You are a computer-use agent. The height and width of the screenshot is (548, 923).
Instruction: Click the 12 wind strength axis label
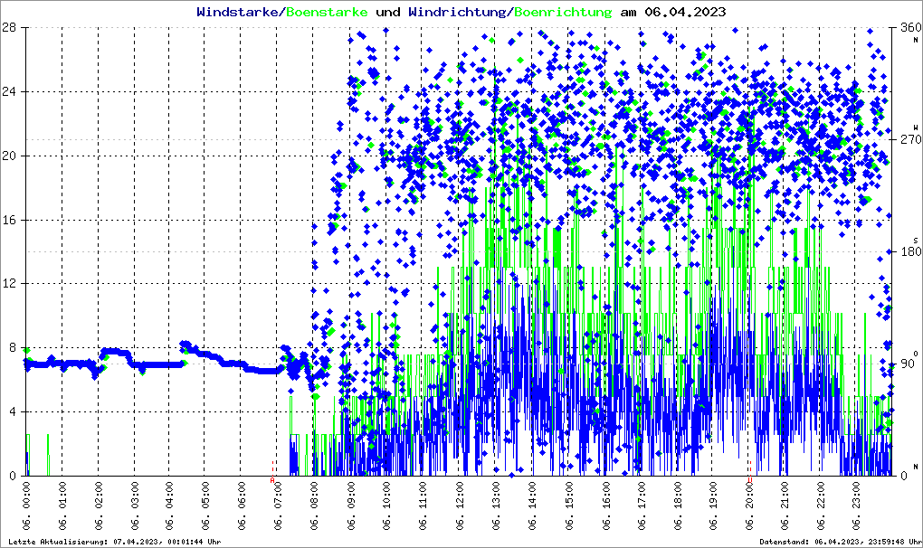(9, 283)
